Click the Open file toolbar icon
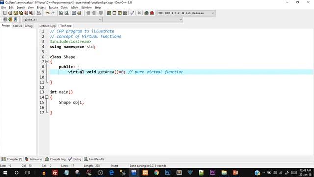Viewport: 314px width, 177px height. coord(10,13)
